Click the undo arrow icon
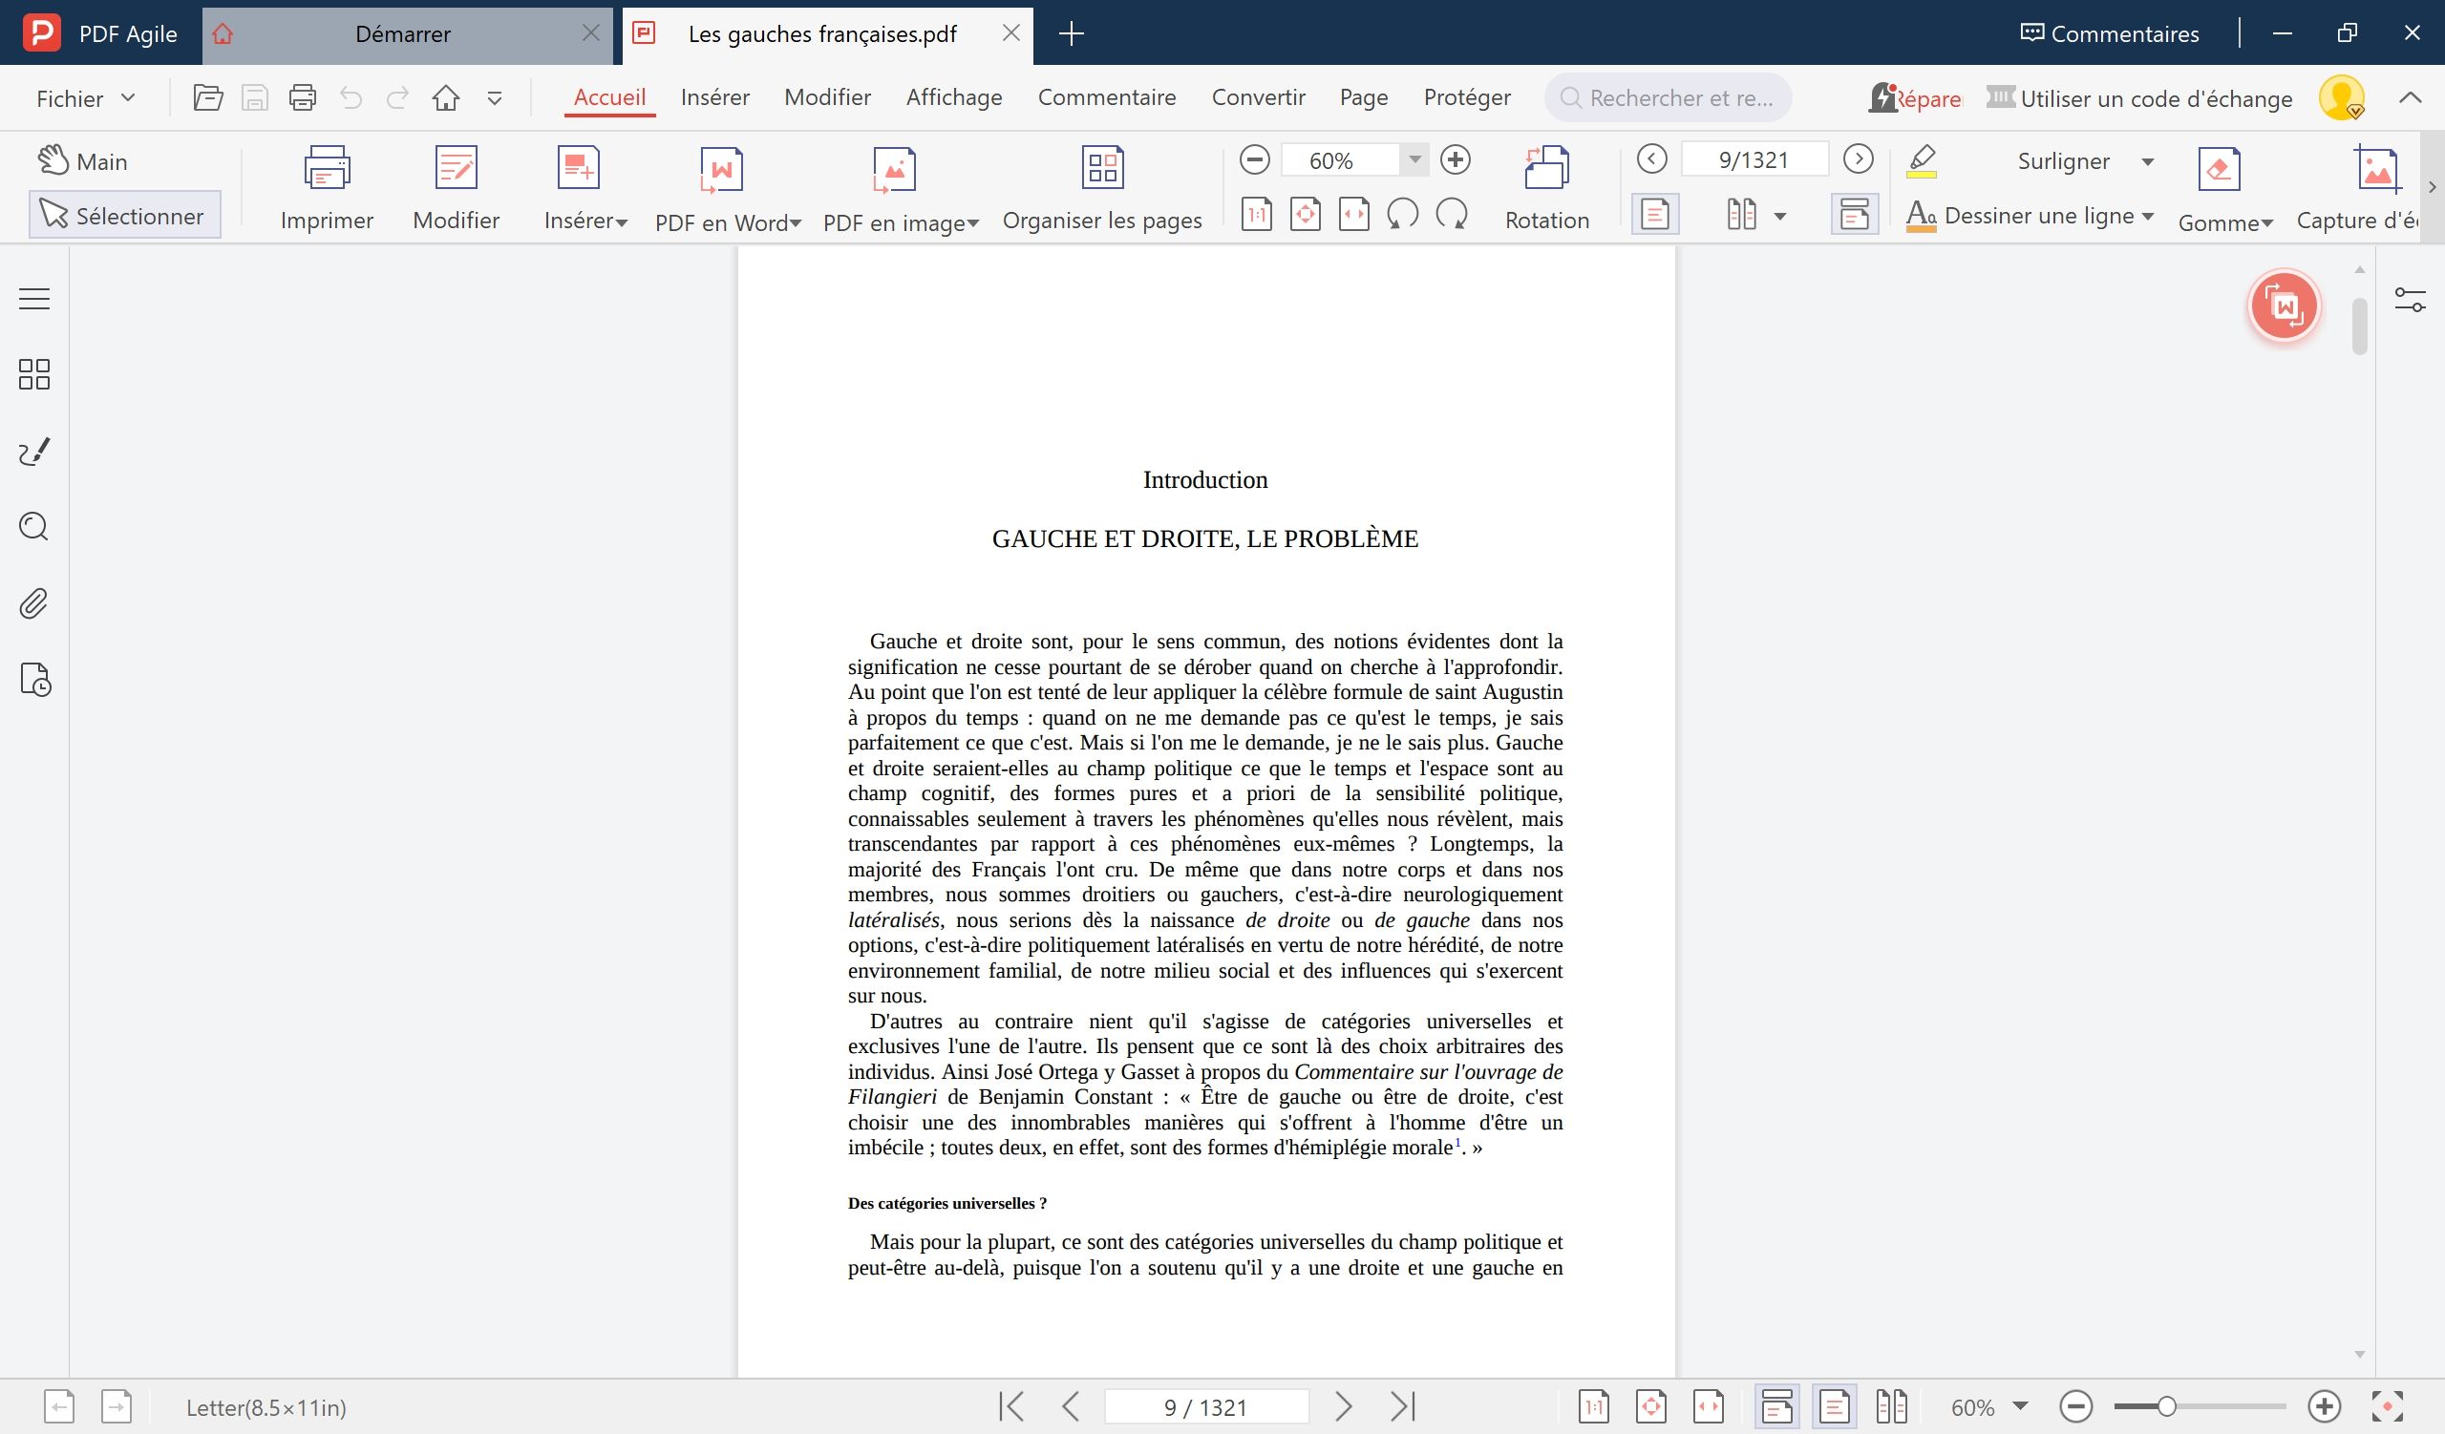 (351, 98)
